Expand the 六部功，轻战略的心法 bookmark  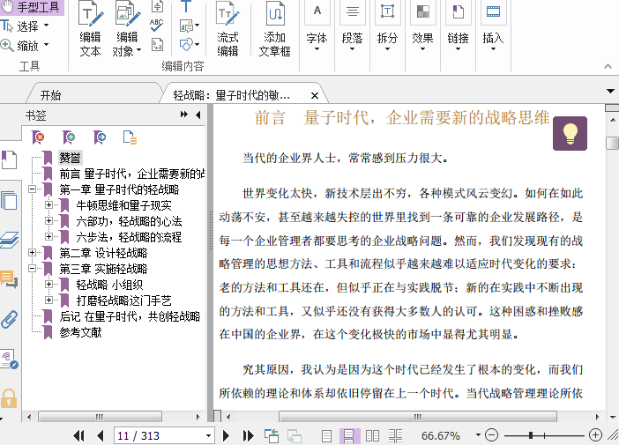(x=49, y=221)
